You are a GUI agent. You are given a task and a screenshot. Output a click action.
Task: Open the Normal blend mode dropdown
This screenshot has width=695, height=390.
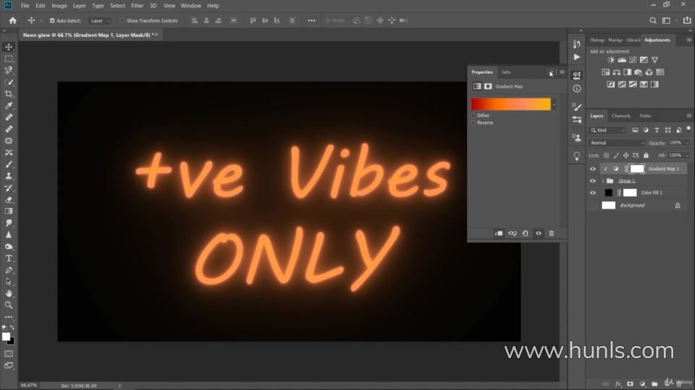tap(616, 143)
